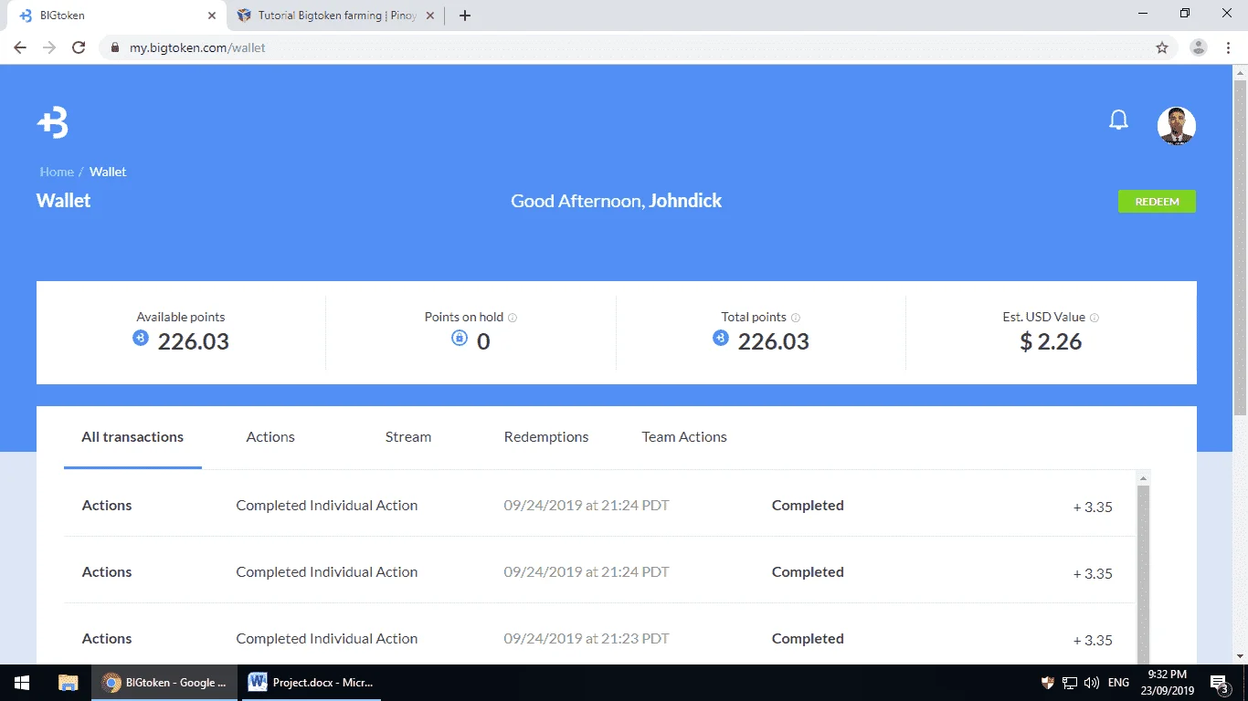Open the volume speaker tray icon

click(1092, 683)
